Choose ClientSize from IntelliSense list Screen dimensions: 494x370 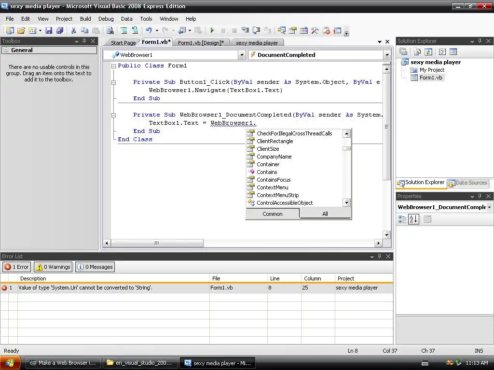coord(267,149)
